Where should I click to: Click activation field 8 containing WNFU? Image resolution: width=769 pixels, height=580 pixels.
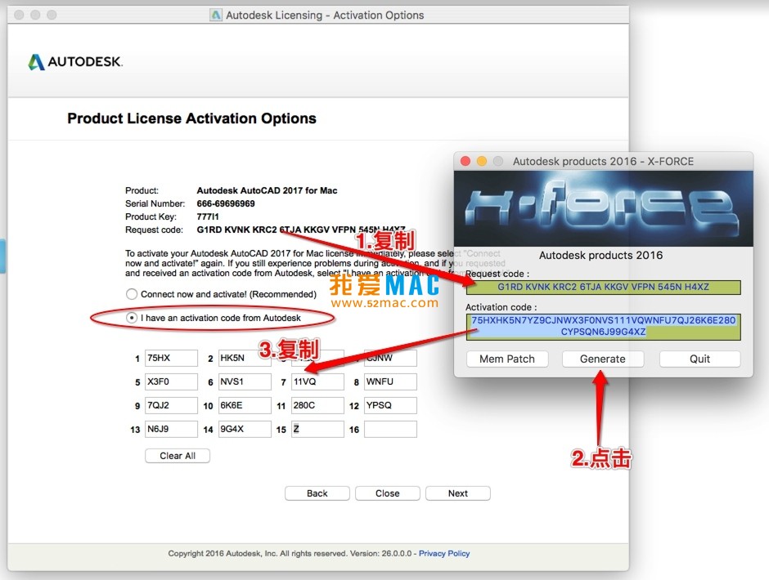tap(390, 381)
